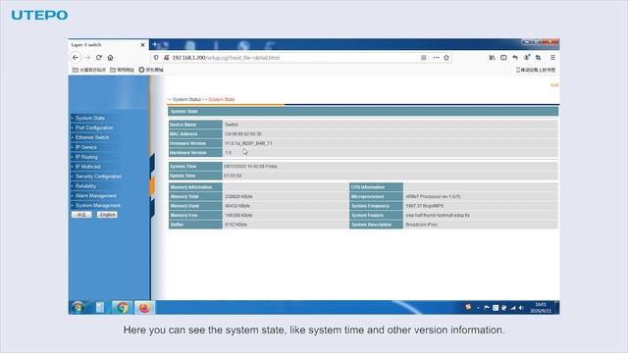This screenshot has height=353, width=628.
Task: Go back with the browser back arrow
Action: (x=76, y=58)
